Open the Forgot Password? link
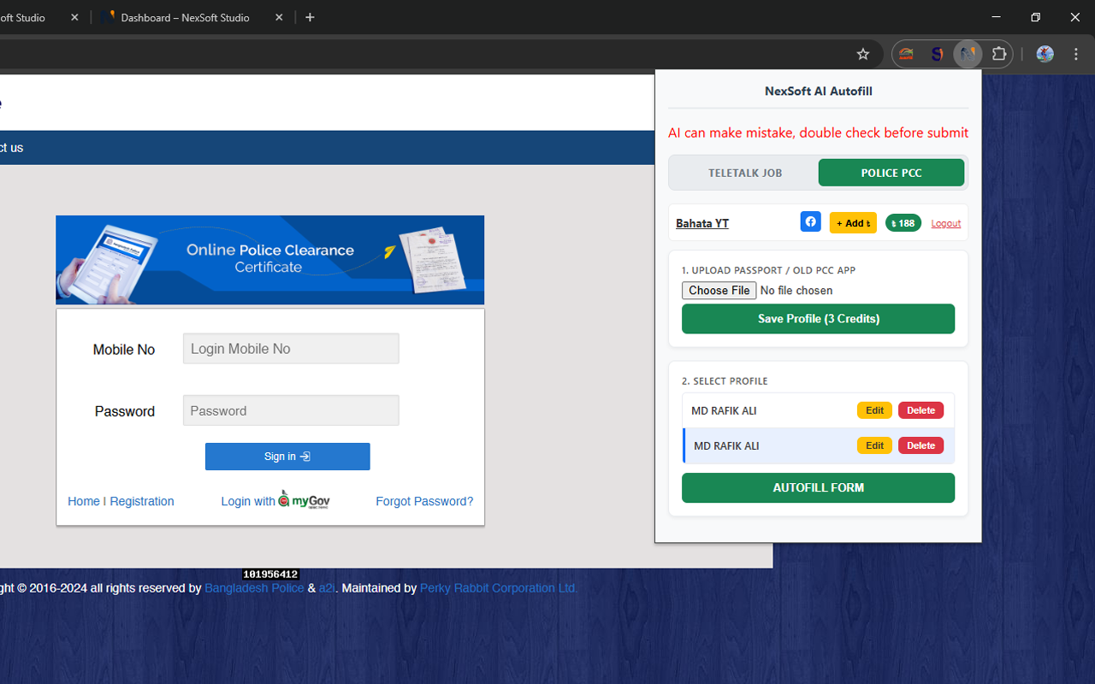This screenshot has height=684, width=1095. 424,502
